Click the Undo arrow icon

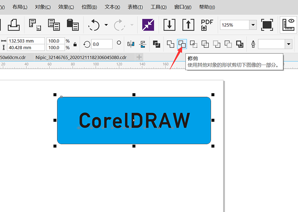click(x=94, y=25)
